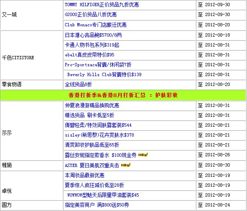Click the Pro-Sportsaca背囊/休闲袋7折 link
Viewport: 247px width, 211px height.
[x=98, y=65]
